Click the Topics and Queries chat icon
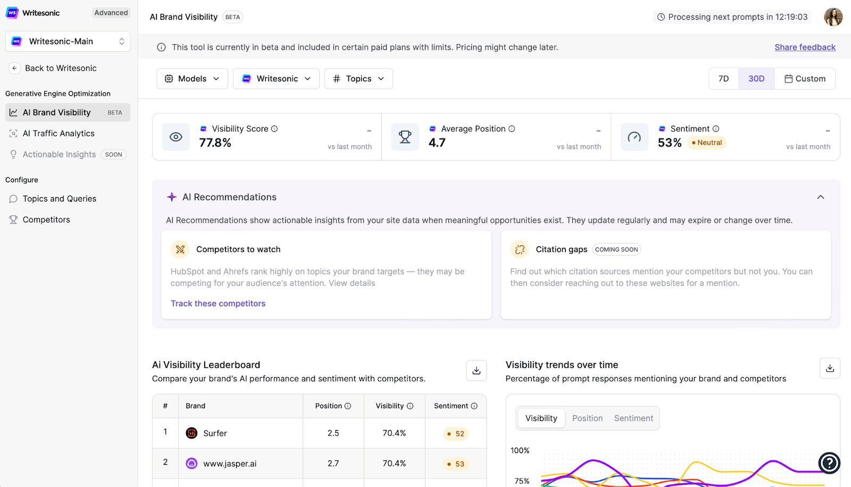Viewport: 851px width, 487px height. (x=13, y=199)
